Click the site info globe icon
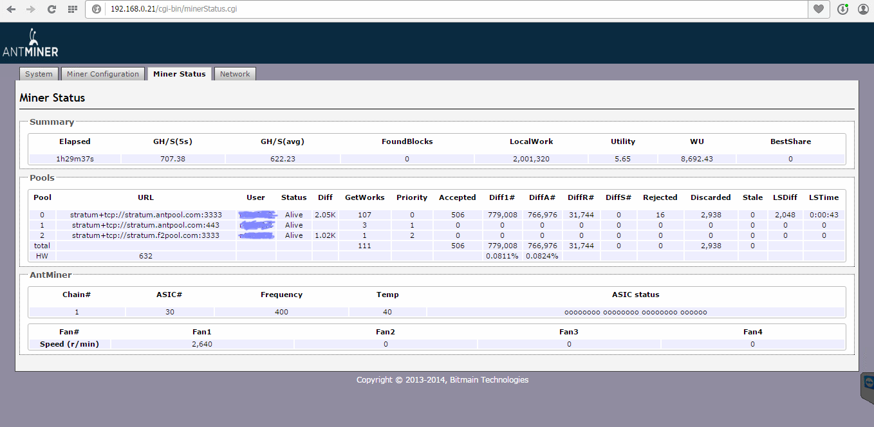 point(97,10)
